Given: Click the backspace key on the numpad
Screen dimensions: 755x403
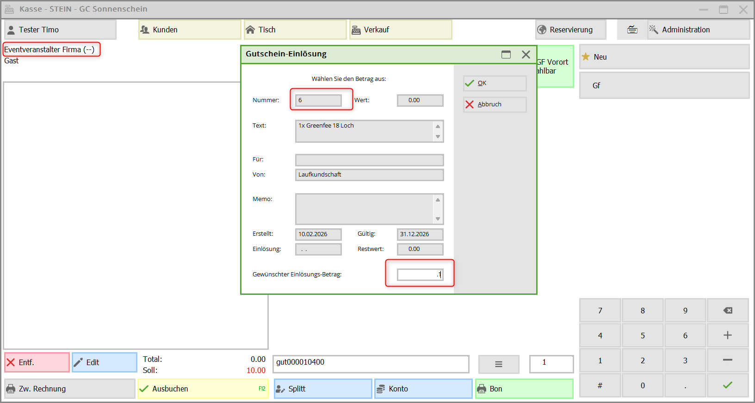Looking at the screenshot, I should coord(727,311).
